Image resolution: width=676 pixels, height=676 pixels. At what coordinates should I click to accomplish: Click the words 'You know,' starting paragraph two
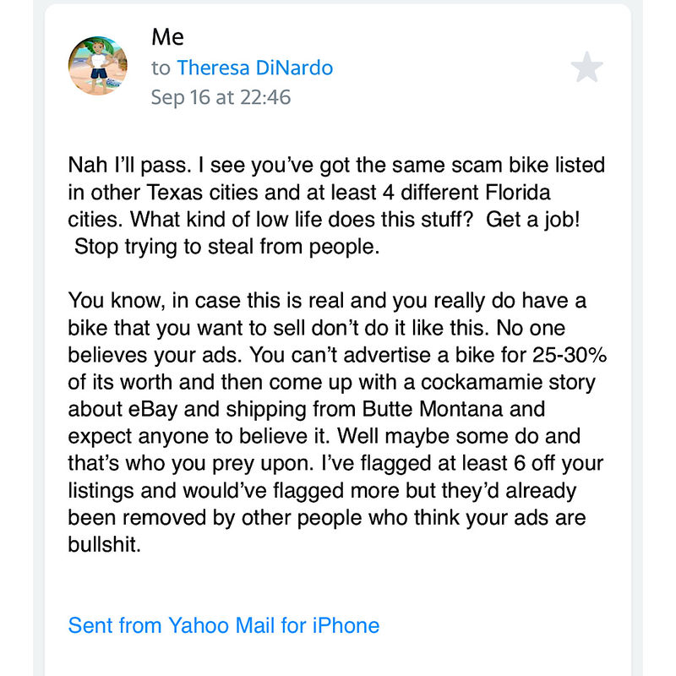117,301
